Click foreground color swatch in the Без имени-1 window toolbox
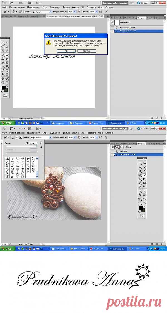 coord(3,88)
